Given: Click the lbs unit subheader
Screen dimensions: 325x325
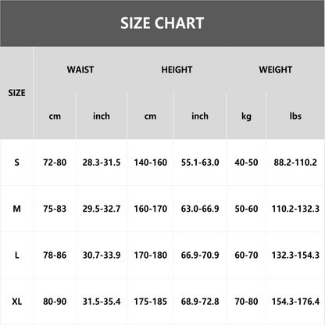Looking at the screenshot, I should [295, 116].
